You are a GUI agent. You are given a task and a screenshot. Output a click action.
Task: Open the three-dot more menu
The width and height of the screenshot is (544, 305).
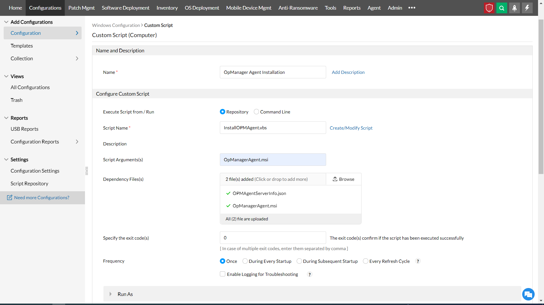(x=412, y=8)
